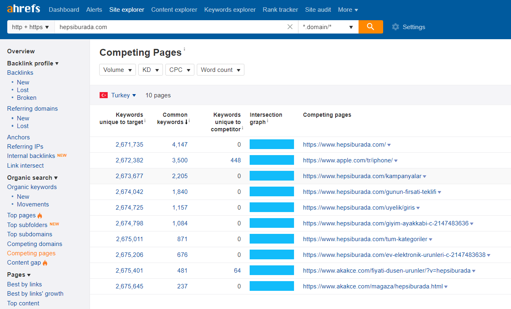Open the Link intersect sidebar link
Viewport: 511px width, 309px height.
[x=25, y=166]
